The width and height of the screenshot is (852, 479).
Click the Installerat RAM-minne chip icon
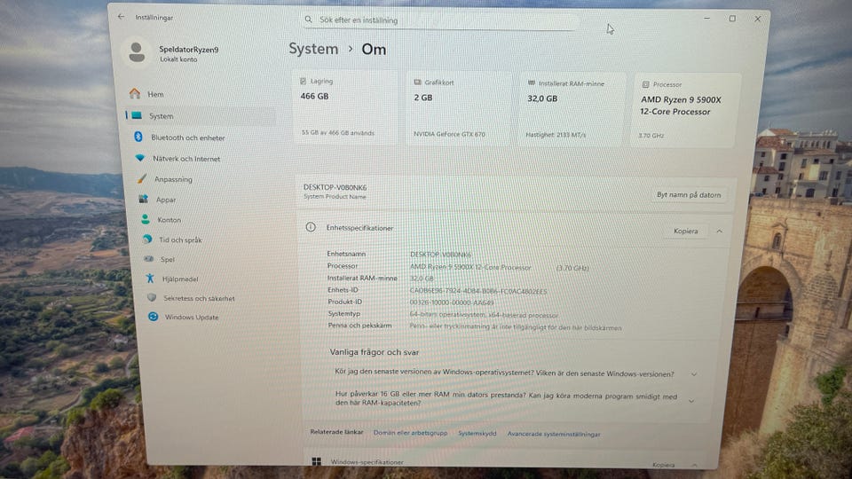[x=532, y=83]
